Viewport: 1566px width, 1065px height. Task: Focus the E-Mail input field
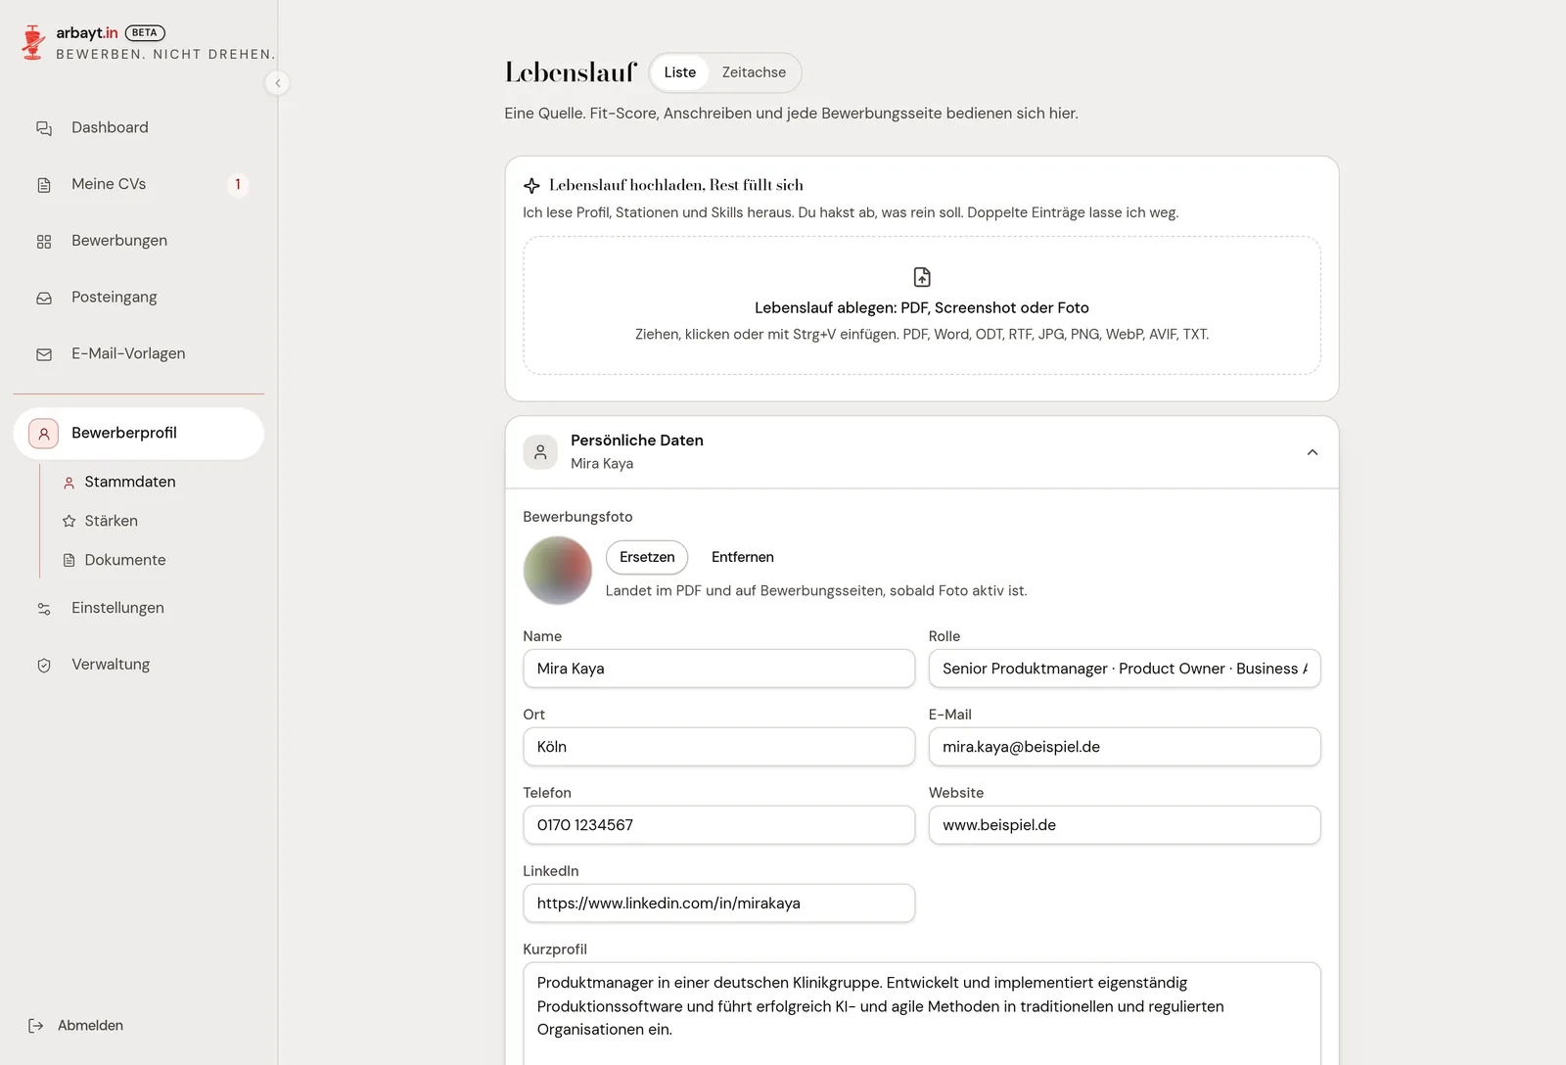coord(1125,747)
